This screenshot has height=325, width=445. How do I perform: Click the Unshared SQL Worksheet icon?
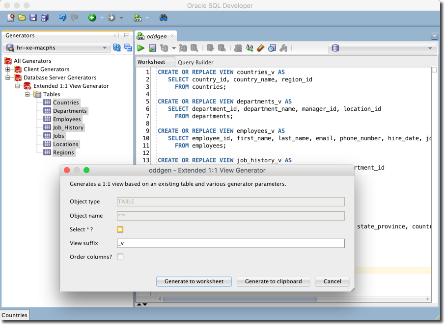238,48
